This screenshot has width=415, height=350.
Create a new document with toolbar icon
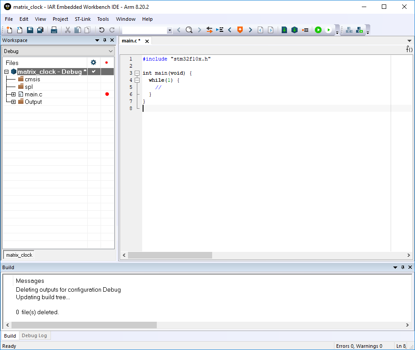(9, 30)
